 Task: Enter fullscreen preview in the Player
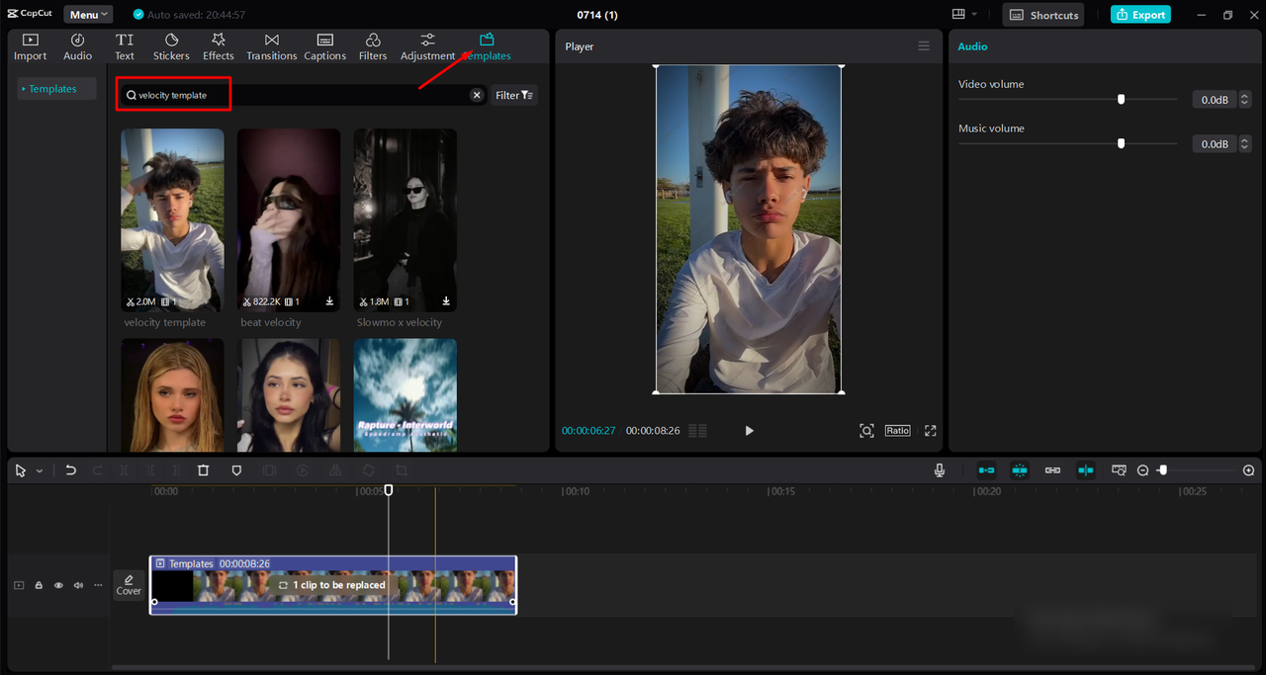930,431
